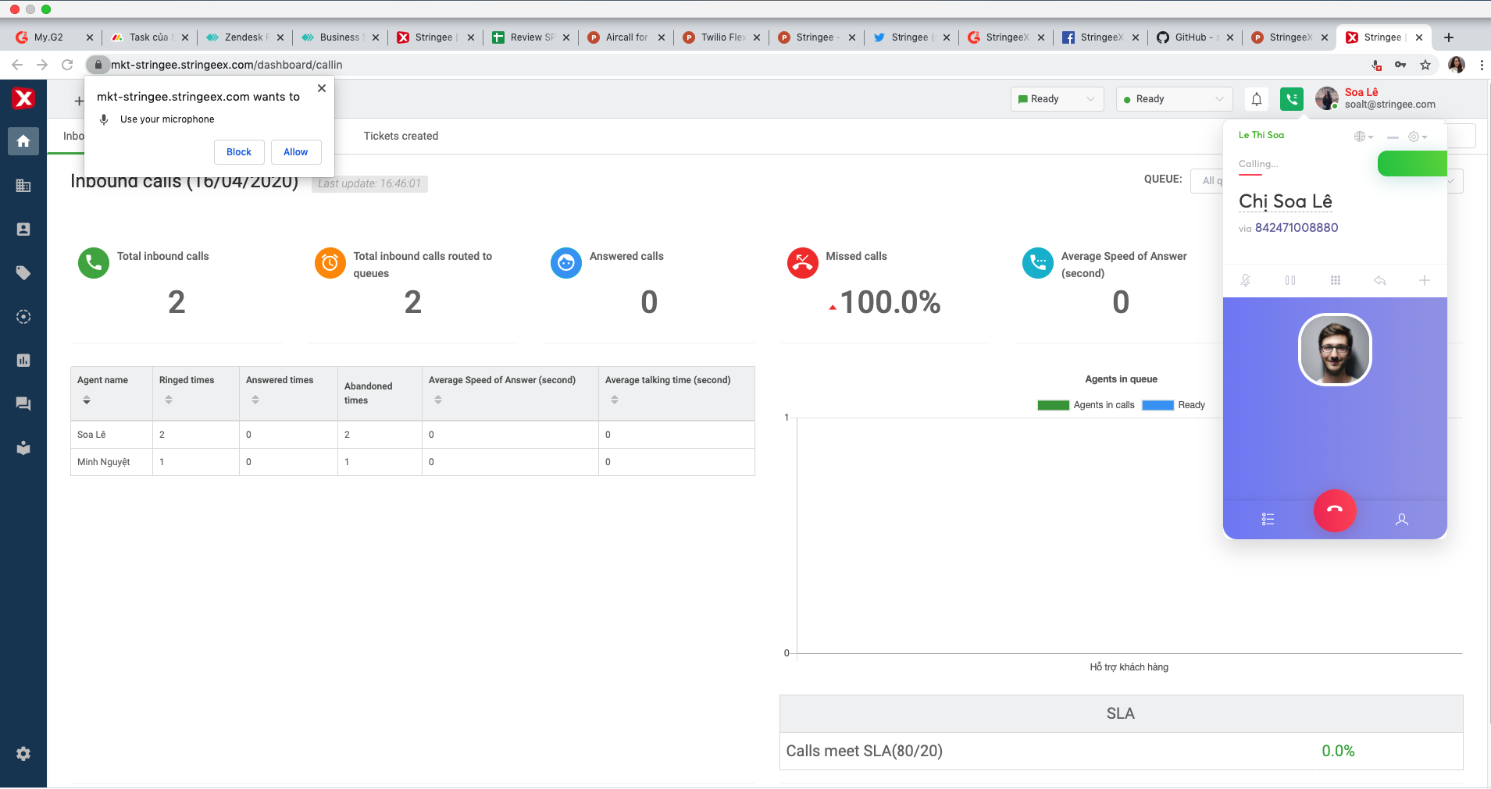Open the Chrome three-dot menu
The image size is (1491, 789).
tap(1482, 65)
